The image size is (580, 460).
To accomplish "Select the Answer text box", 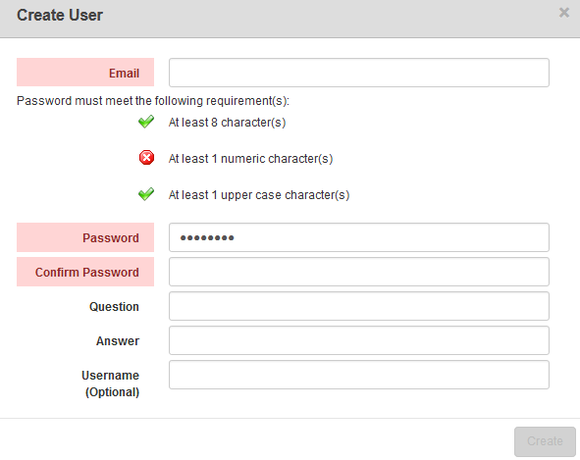I will click(359, 340).
